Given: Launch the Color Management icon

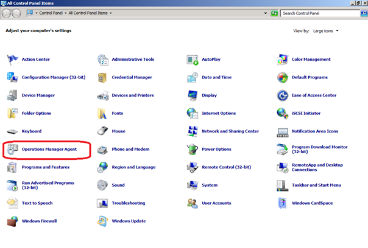Looking at the screenshot, I should 282,60.
